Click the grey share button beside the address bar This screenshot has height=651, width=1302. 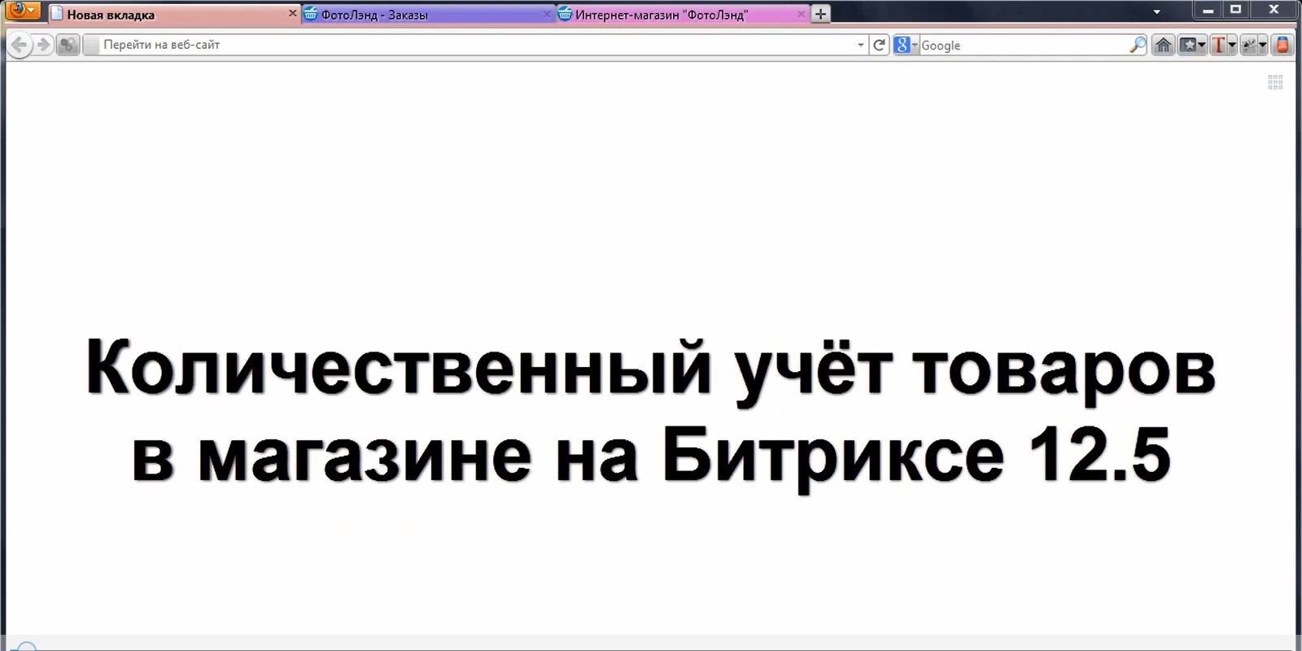pyautogui.click(x=68, y=45)
